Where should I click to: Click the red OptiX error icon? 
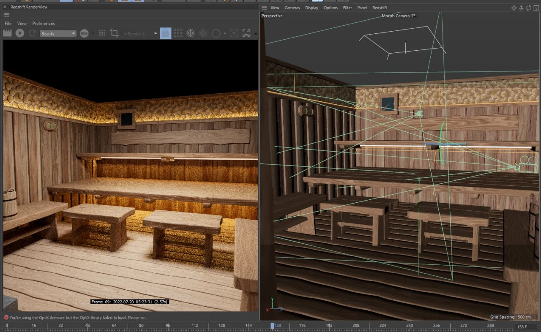click(6, 317)
